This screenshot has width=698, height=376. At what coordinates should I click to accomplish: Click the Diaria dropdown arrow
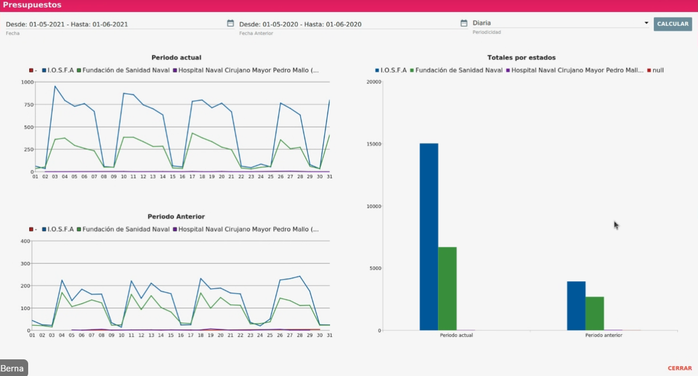point(646,24)
